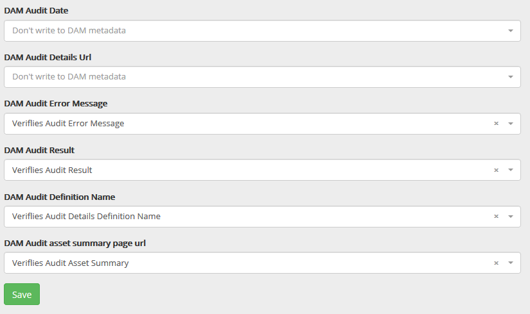Click the Veriflies Audit Error Message value
530x314 pixels.
pyautogui.click(x=68, y=124)
